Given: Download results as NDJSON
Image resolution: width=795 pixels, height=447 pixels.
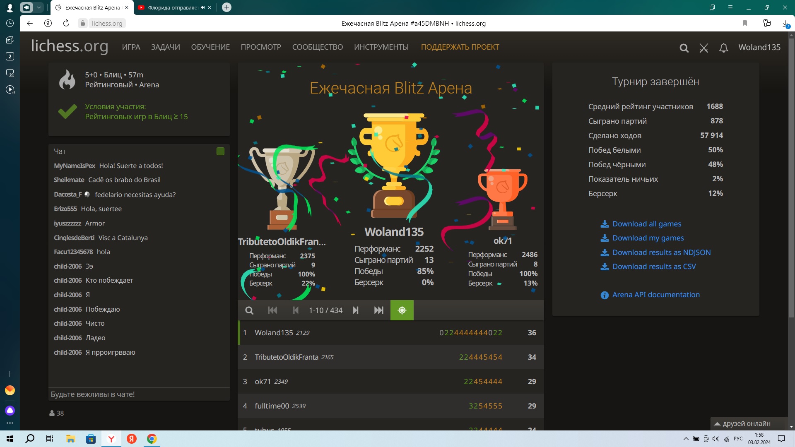Looking at the screenshot, I should tap(655, 252).
